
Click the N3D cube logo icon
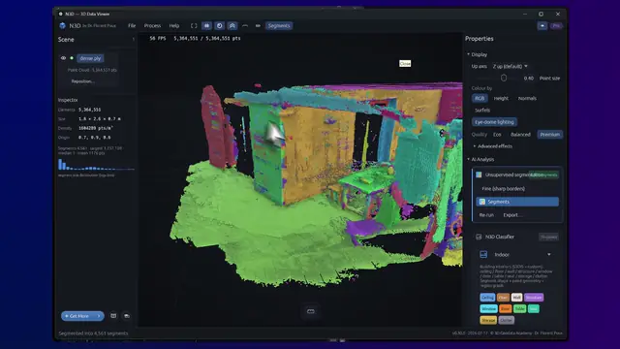coord(62,26)
